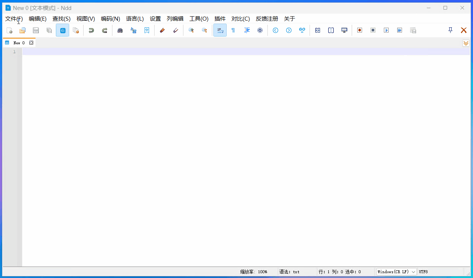Create a new file with toolbar icon
The height and width of the screenshot is (278, 473).
click(x=10, y=30)
